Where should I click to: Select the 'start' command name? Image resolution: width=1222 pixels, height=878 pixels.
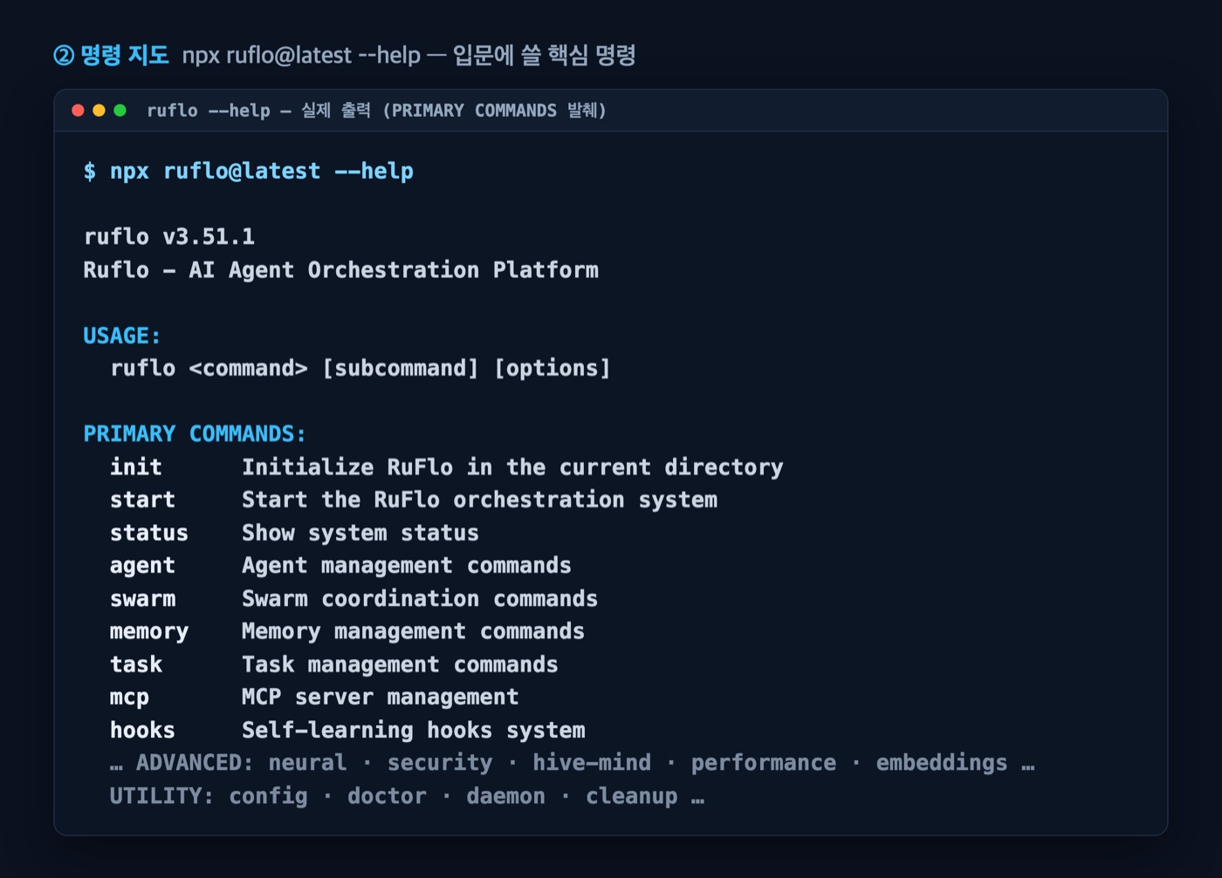(143, 500)
